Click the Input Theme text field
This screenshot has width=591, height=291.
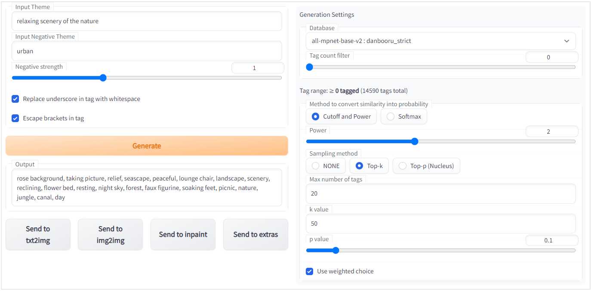point(147,21)
